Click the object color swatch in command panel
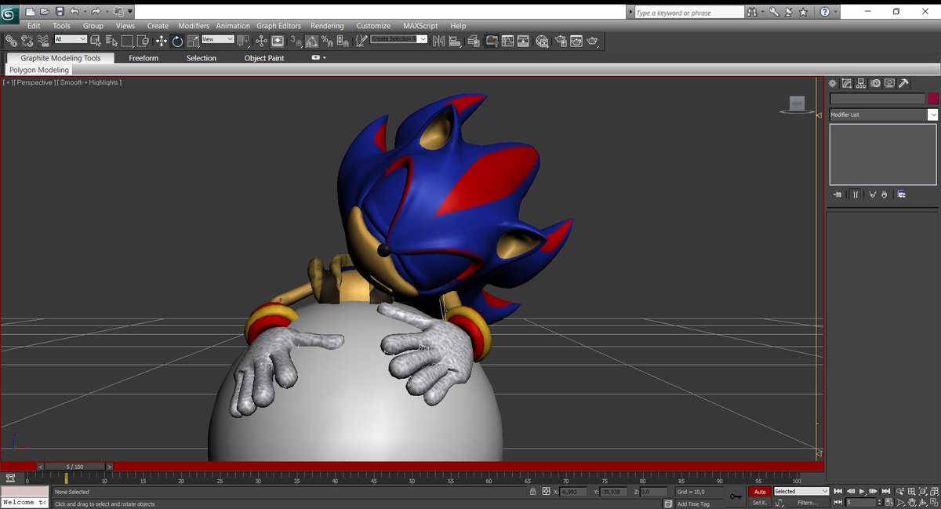 [x=933, y=99]
